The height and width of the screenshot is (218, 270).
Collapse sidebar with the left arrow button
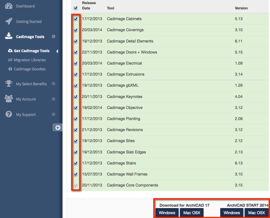(58, 128)
